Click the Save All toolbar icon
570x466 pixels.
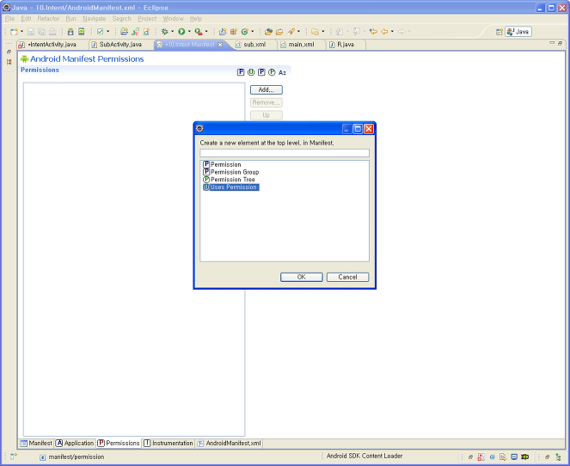pyautogui.click(x=41, y=32)
